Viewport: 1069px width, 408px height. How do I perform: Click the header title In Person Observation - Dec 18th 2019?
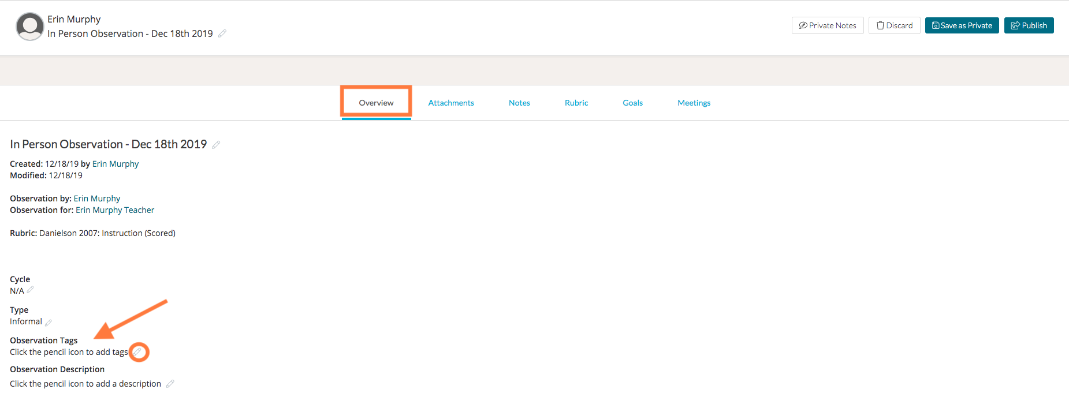(x=130, y=33)
